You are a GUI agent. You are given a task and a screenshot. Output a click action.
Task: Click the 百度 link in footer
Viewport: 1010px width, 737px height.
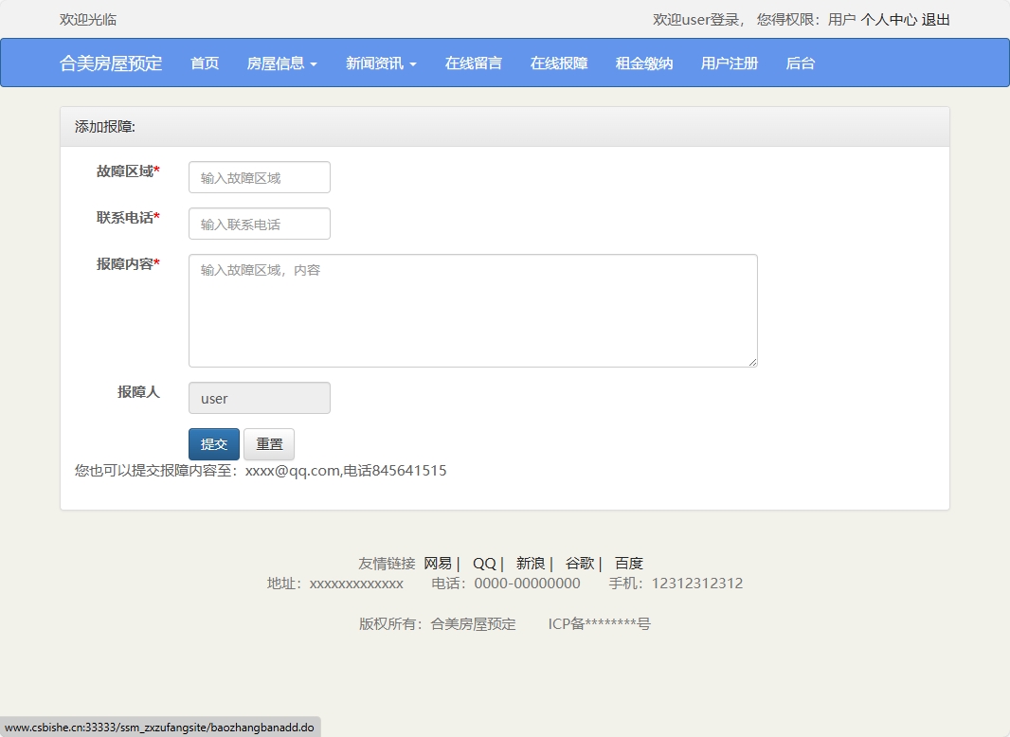coord(628,563)
